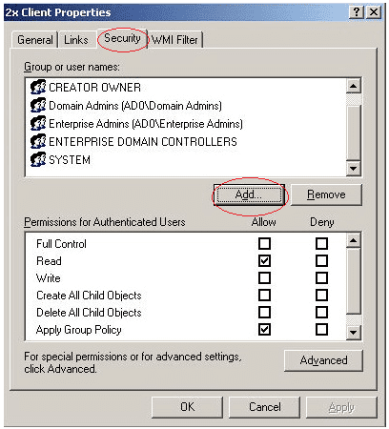The width and height of the screenshot is (389, 429).
Task: Allow Full Control permission
Action: [264, 244]
